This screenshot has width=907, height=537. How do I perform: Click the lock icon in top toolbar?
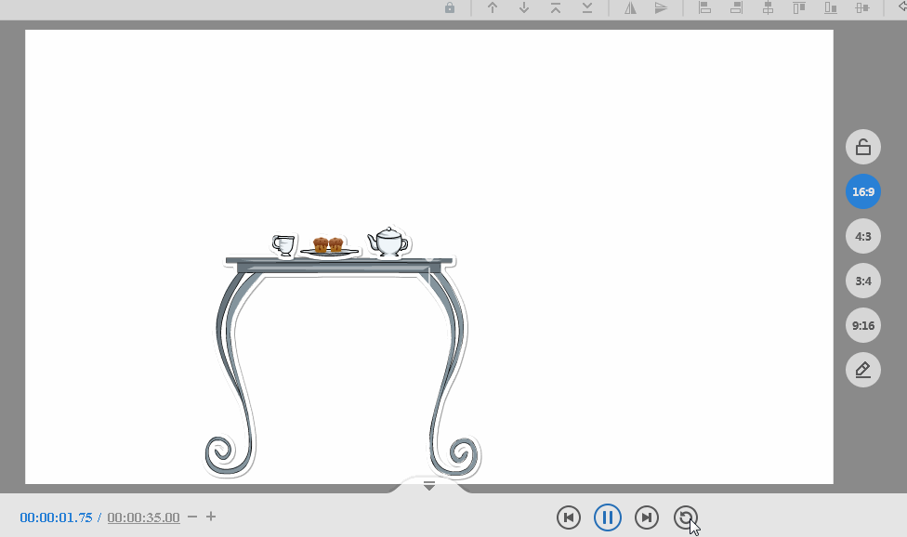(450, 7)
